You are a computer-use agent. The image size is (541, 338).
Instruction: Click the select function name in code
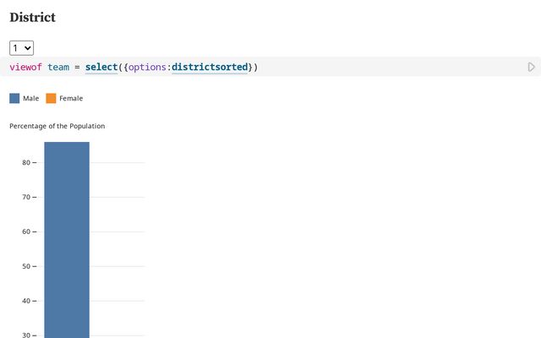101,67
